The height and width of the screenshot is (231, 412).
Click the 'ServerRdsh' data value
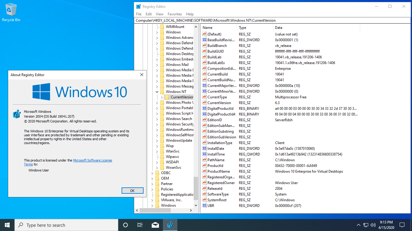[x=284, y=120]
